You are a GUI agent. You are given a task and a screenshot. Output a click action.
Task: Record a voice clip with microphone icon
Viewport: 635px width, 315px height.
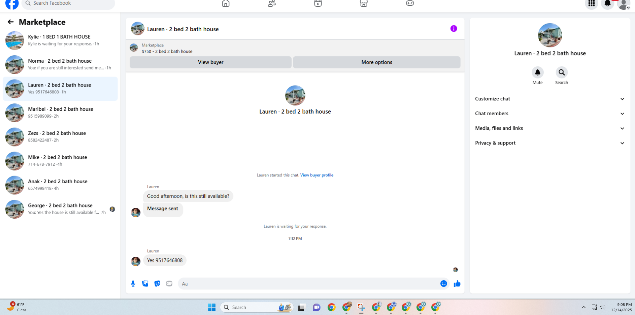tap(133, 284)
